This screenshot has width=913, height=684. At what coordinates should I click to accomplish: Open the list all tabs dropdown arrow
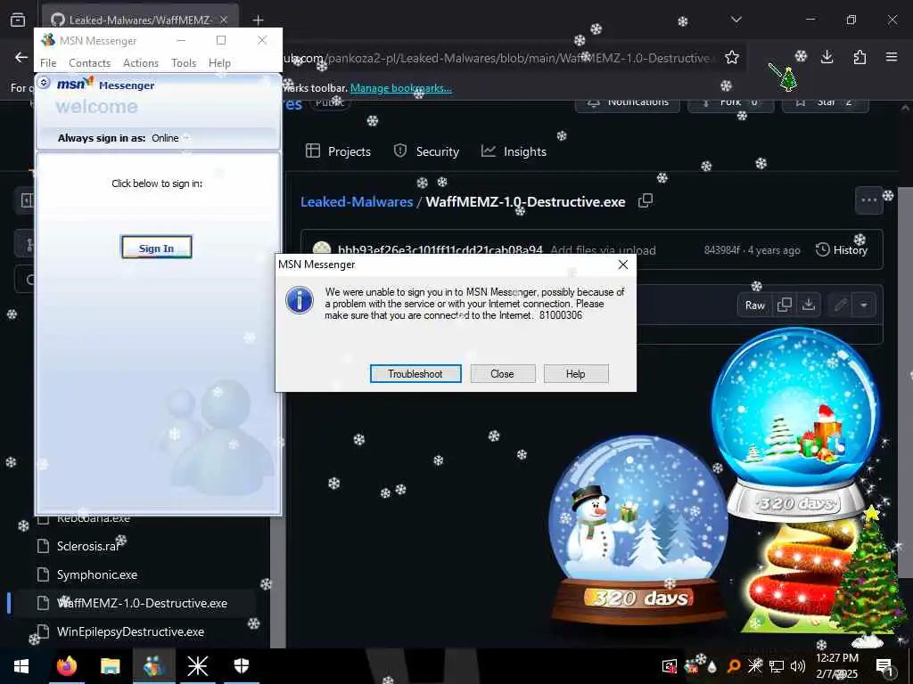pos(736,20)
